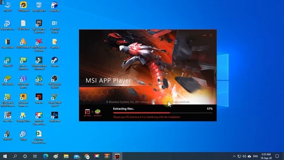The image size is (284, 160).
Task: Launch Movavi Screen Recorder shortcut
Action: coord(39,119)
